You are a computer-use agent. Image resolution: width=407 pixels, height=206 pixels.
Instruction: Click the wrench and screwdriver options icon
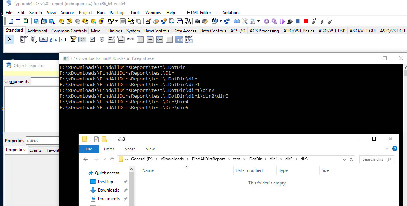tap(244, 21)
